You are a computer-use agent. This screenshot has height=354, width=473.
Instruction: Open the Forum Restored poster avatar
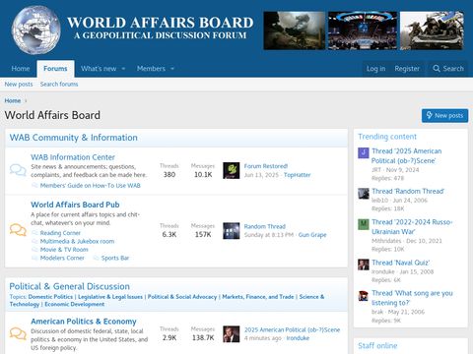click(x=232, y=170)
